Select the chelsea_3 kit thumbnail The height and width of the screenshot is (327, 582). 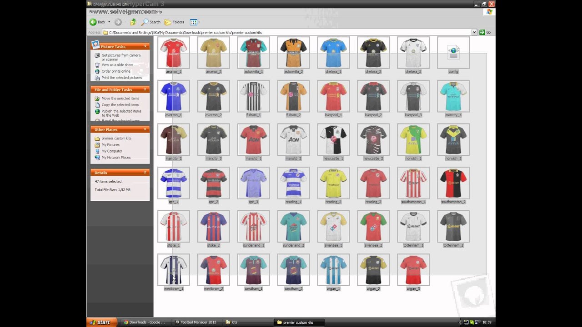pyautogui.click(x=413, y=53)
